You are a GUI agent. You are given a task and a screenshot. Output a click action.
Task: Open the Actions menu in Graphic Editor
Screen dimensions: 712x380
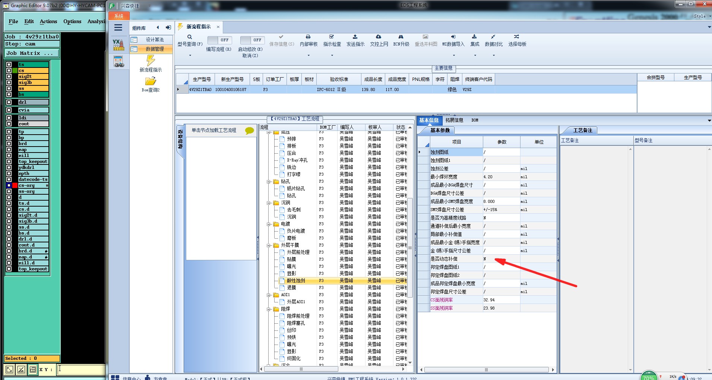[x=48, y=22]
